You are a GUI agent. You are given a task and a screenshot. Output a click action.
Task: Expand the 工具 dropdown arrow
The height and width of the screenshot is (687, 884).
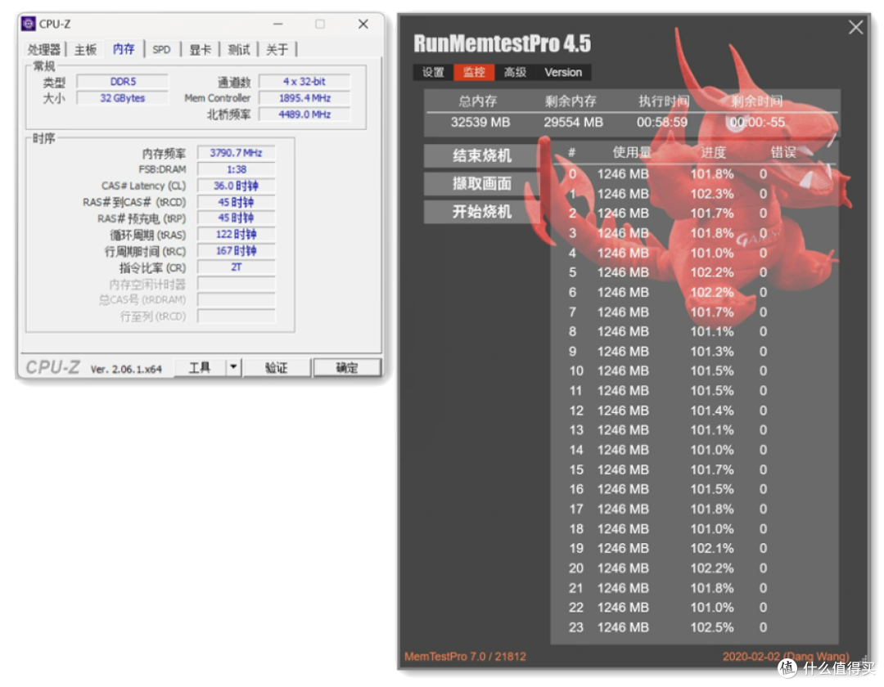pyautogui.click(x=233, y=368)
